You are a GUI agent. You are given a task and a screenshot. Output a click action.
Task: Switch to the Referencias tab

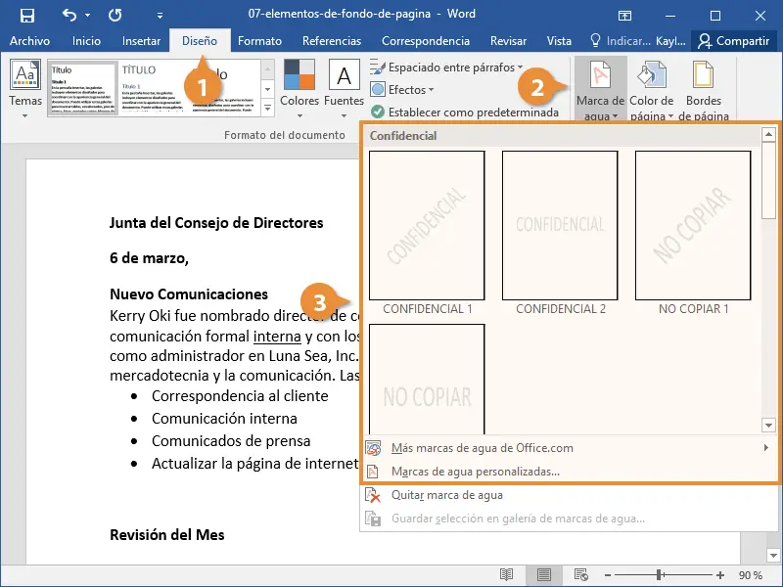332,41
